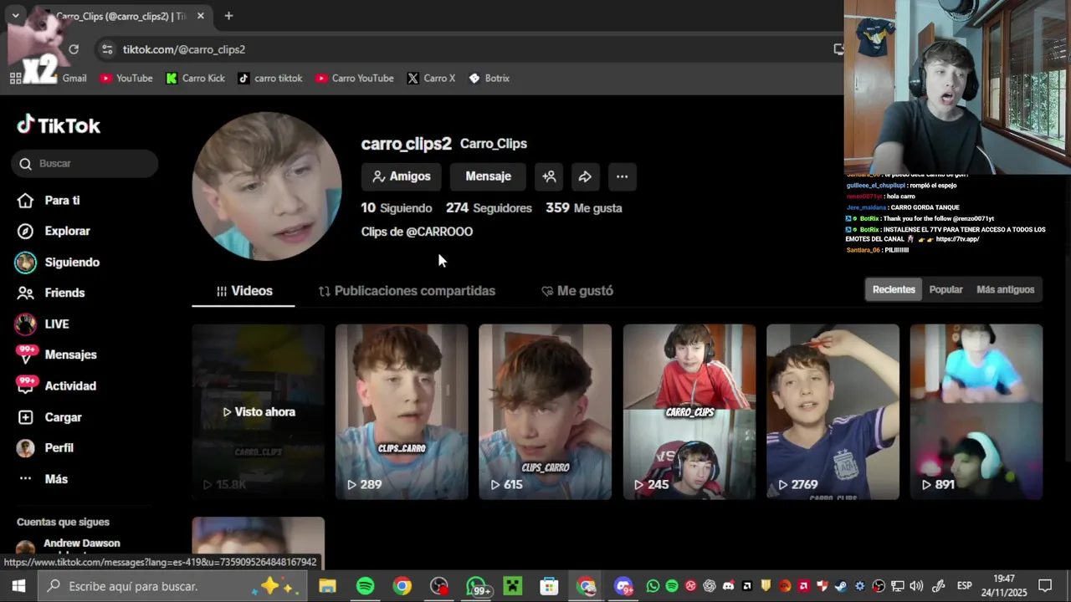Open the carro tiktok bookmark

tap(269, 78)
